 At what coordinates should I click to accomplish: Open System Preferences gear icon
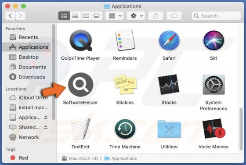click(213, 85)
